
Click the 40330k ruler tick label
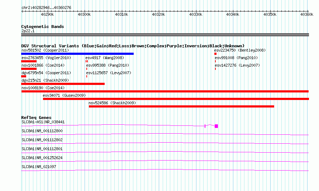click(x=196, y=14)
